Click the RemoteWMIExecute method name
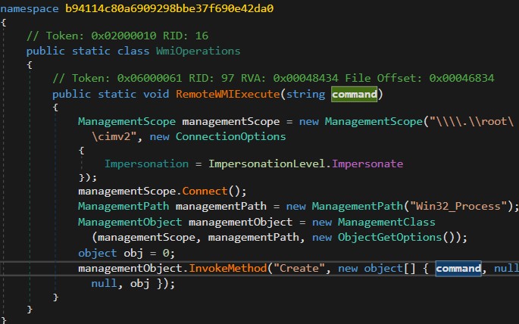This screenshot has height=324, width=519. (x=228, y=94)
